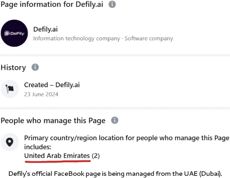Click the info icon beside Page information heading
The width and height of the screenshot is (230, 178).
(x=112, y=4)
